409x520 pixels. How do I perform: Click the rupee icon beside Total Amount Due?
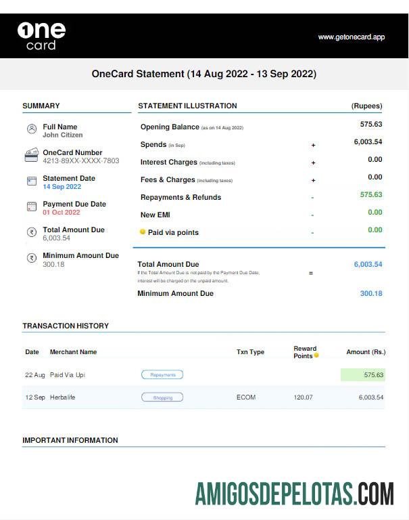click(x=31, y=232)
